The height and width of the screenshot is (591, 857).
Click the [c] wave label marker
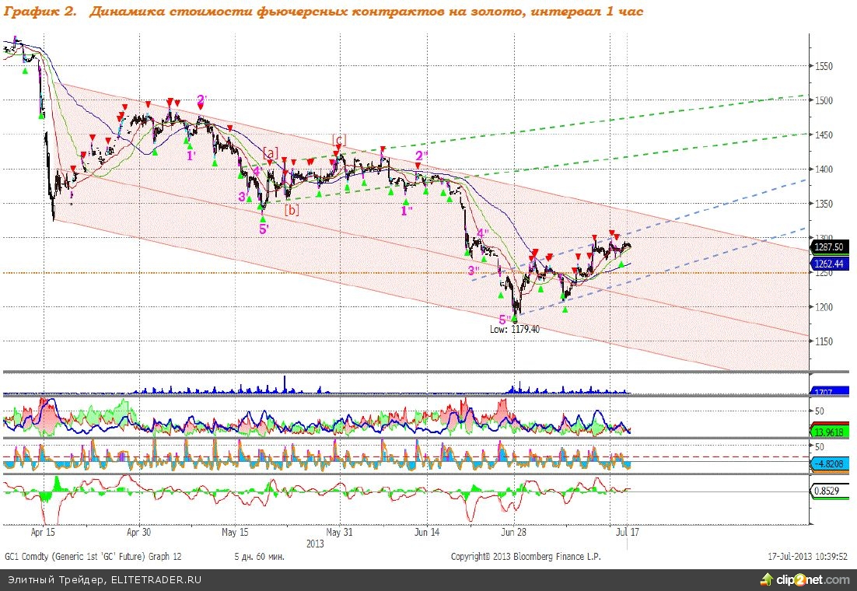(x=339, y=139)
